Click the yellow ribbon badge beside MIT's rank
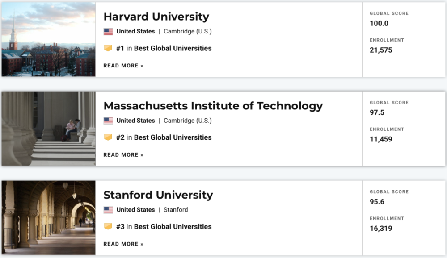The height and width of the screenshot is (258, 447). (x=107, y=137)
